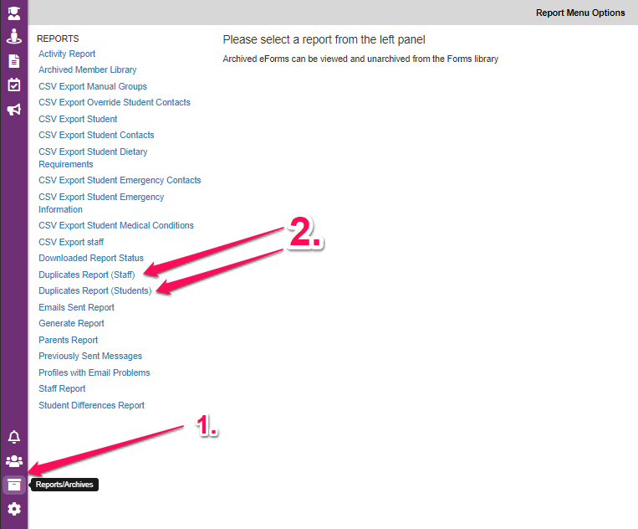Screen dimensions: 638x529
Task: Select the Student Differences Report
Action: pos(91,405)
